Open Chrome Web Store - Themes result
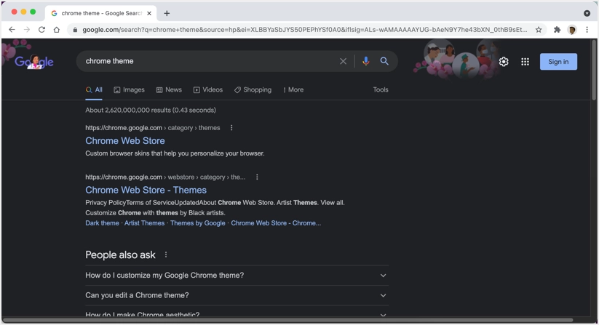Viewport: 599px width, 325px height. point(146,190)
